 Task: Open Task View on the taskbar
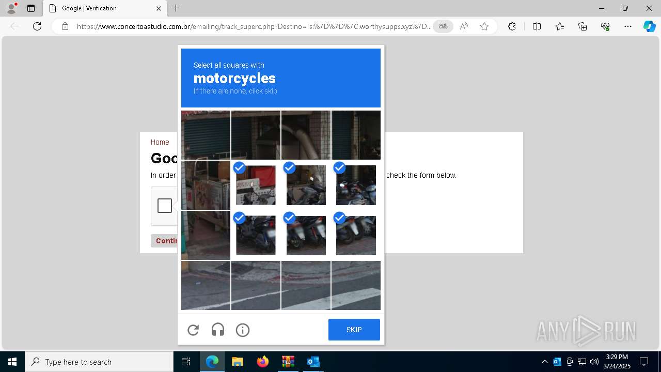click(186, 362)
